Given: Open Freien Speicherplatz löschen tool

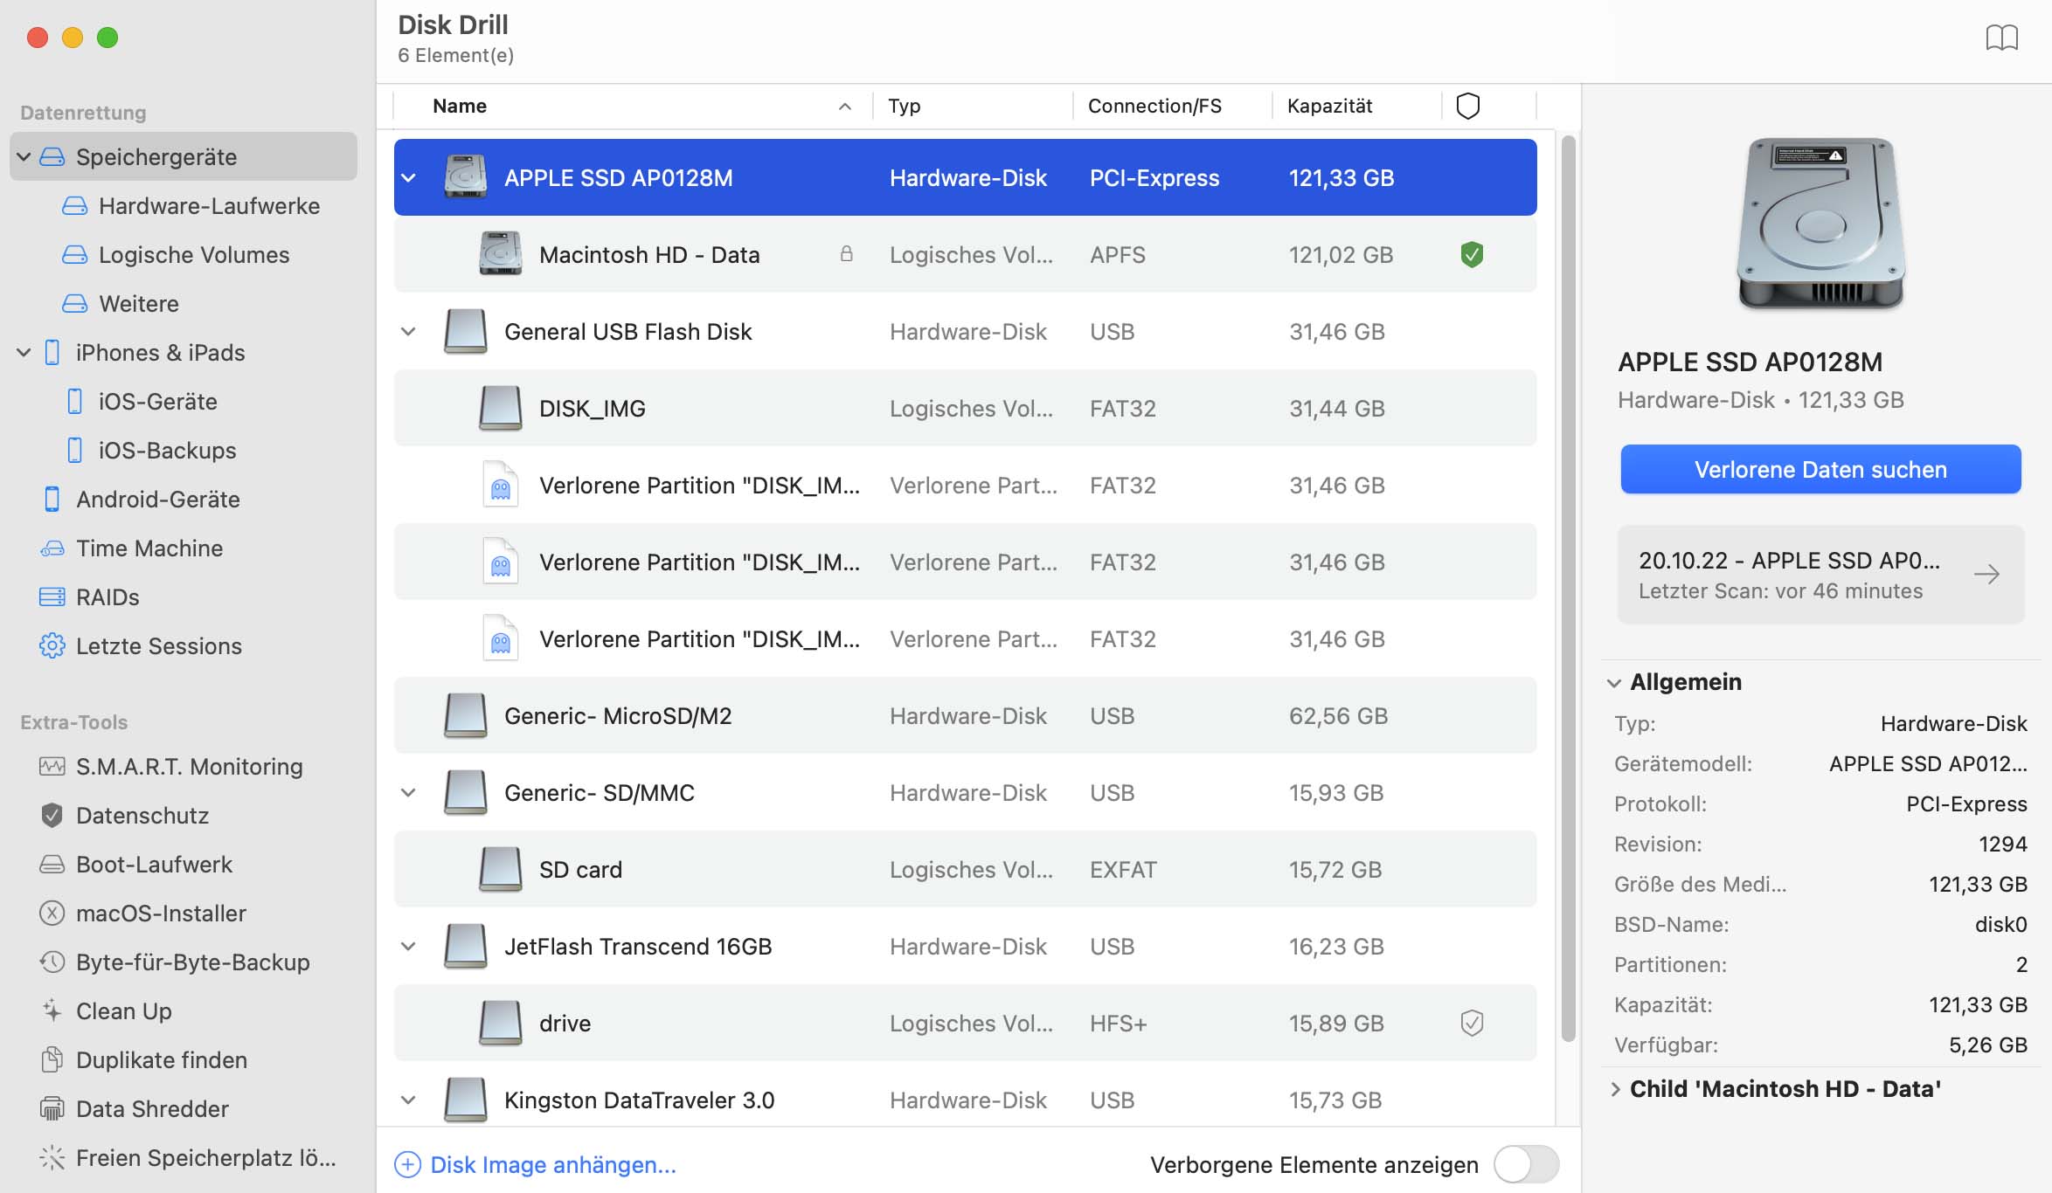Looking at the screenshot, I should tap(188, 1157).
